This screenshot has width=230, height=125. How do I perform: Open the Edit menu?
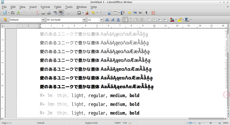tap(13, 7)
